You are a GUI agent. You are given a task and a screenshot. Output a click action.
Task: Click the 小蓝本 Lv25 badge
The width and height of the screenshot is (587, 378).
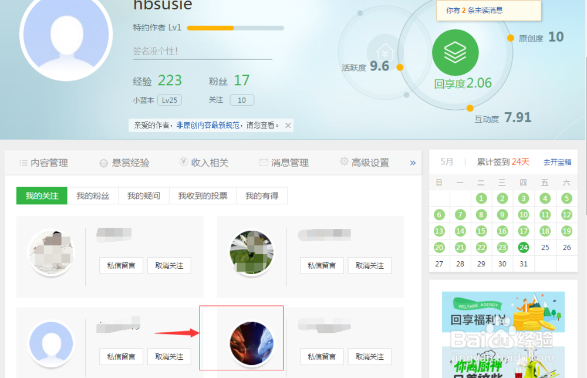tap(169, 100)
